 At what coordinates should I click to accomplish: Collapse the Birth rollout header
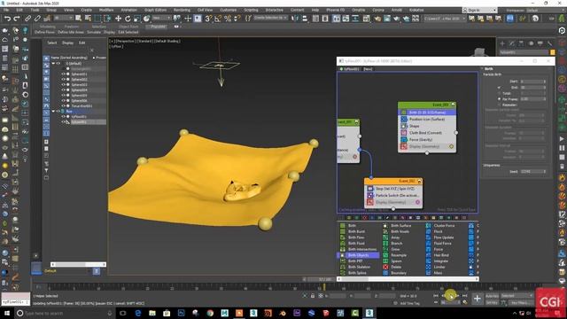[x=488, y=69]
